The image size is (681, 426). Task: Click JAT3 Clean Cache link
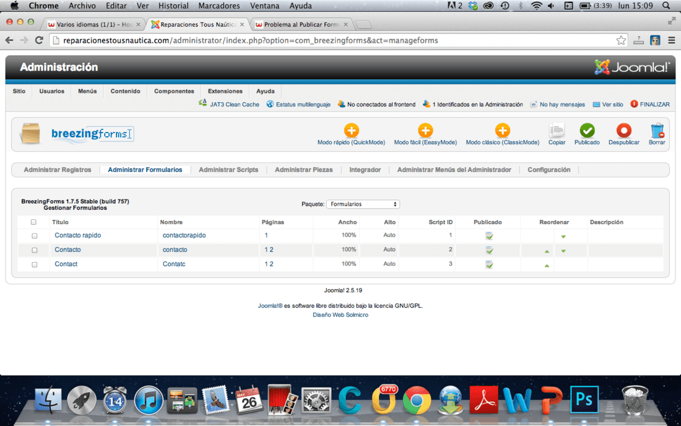235,104
